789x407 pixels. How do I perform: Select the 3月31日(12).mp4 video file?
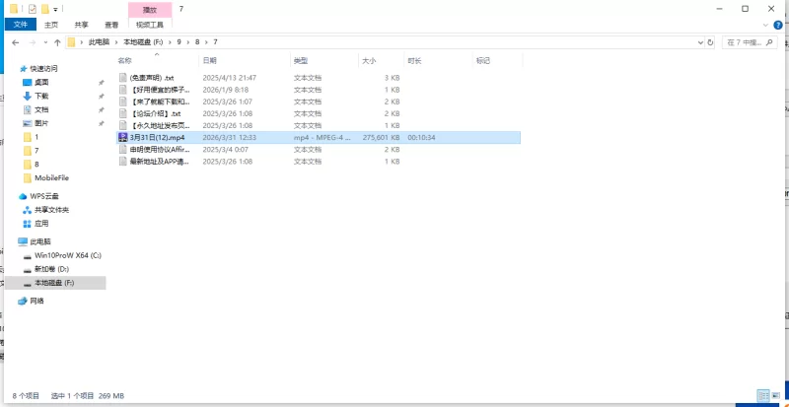coord(319,137)
